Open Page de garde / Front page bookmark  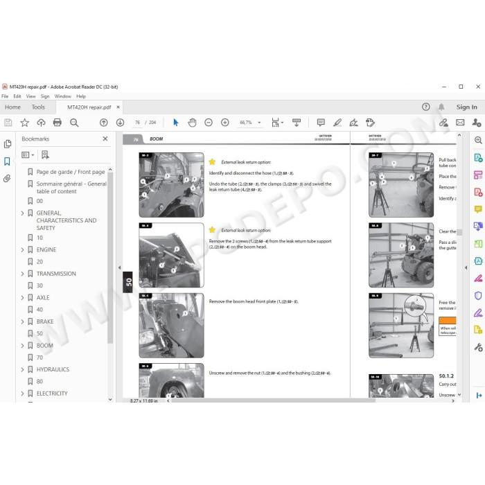point(71,172)
